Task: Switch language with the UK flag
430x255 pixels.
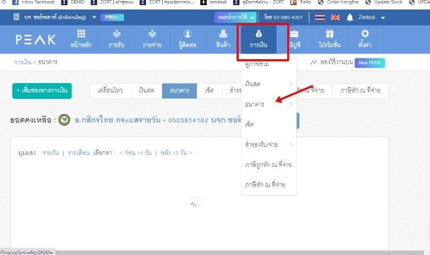Action: pos(335,18)
